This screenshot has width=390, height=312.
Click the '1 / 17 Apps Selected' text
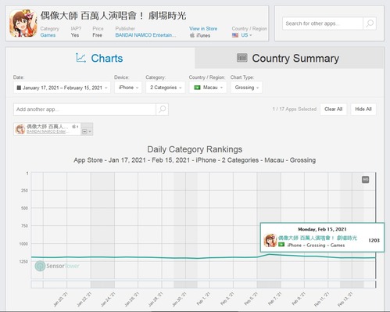pyautogui.click(x=295, y=109)
